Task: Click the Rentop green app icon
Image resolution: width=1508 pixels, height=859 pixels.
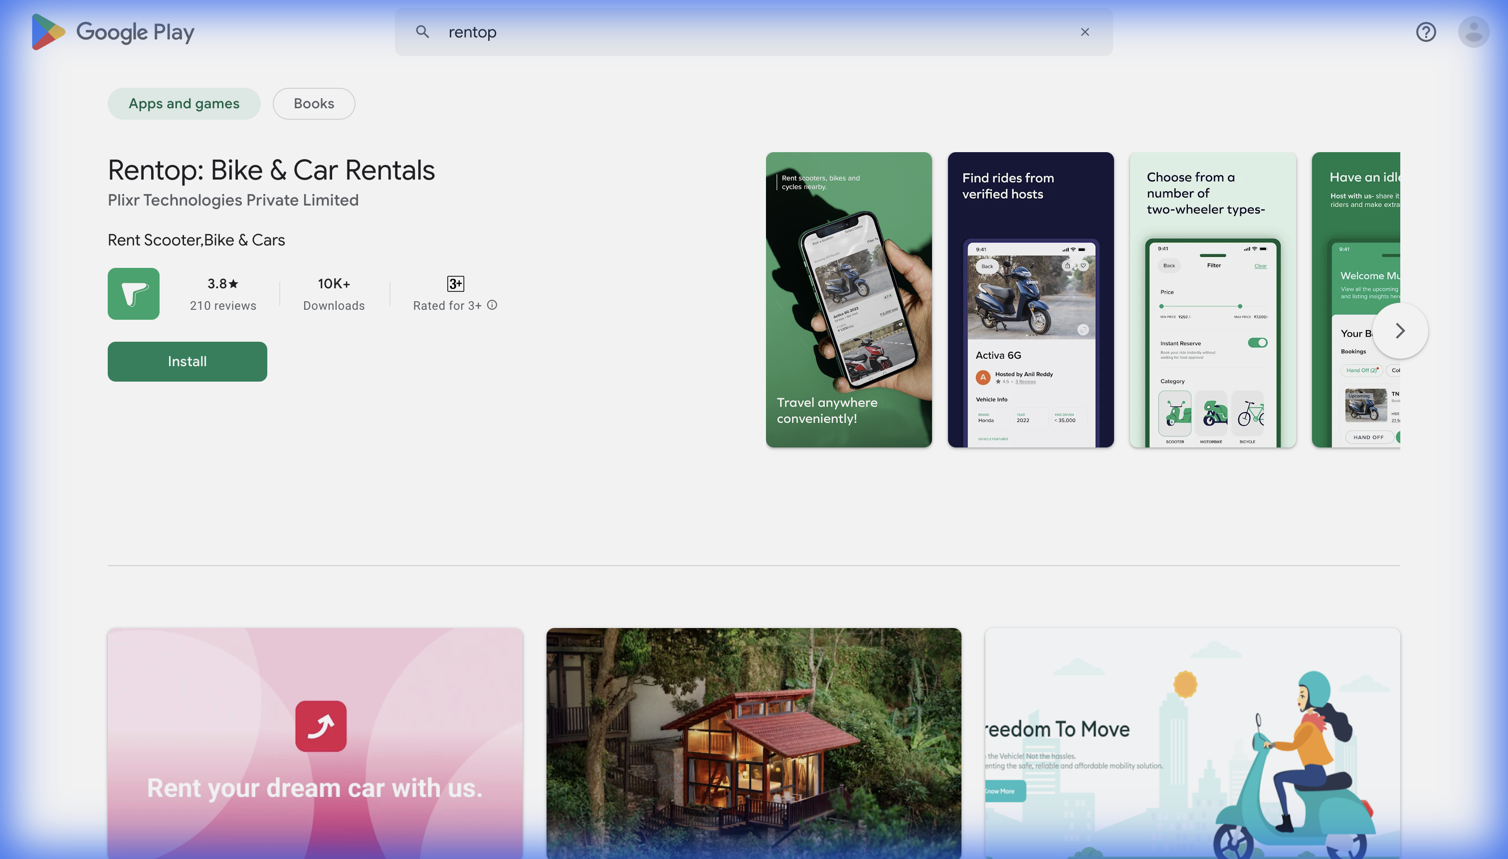Action: (x=133, y=294)
